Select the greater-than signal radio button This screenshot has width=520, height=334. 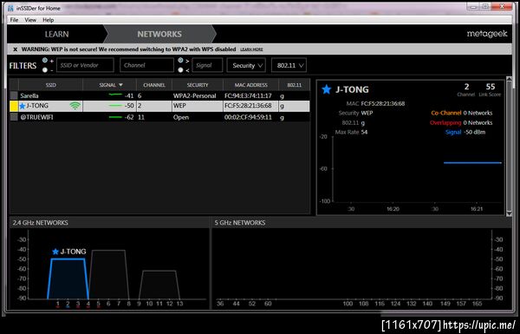(x=180, y=61)
